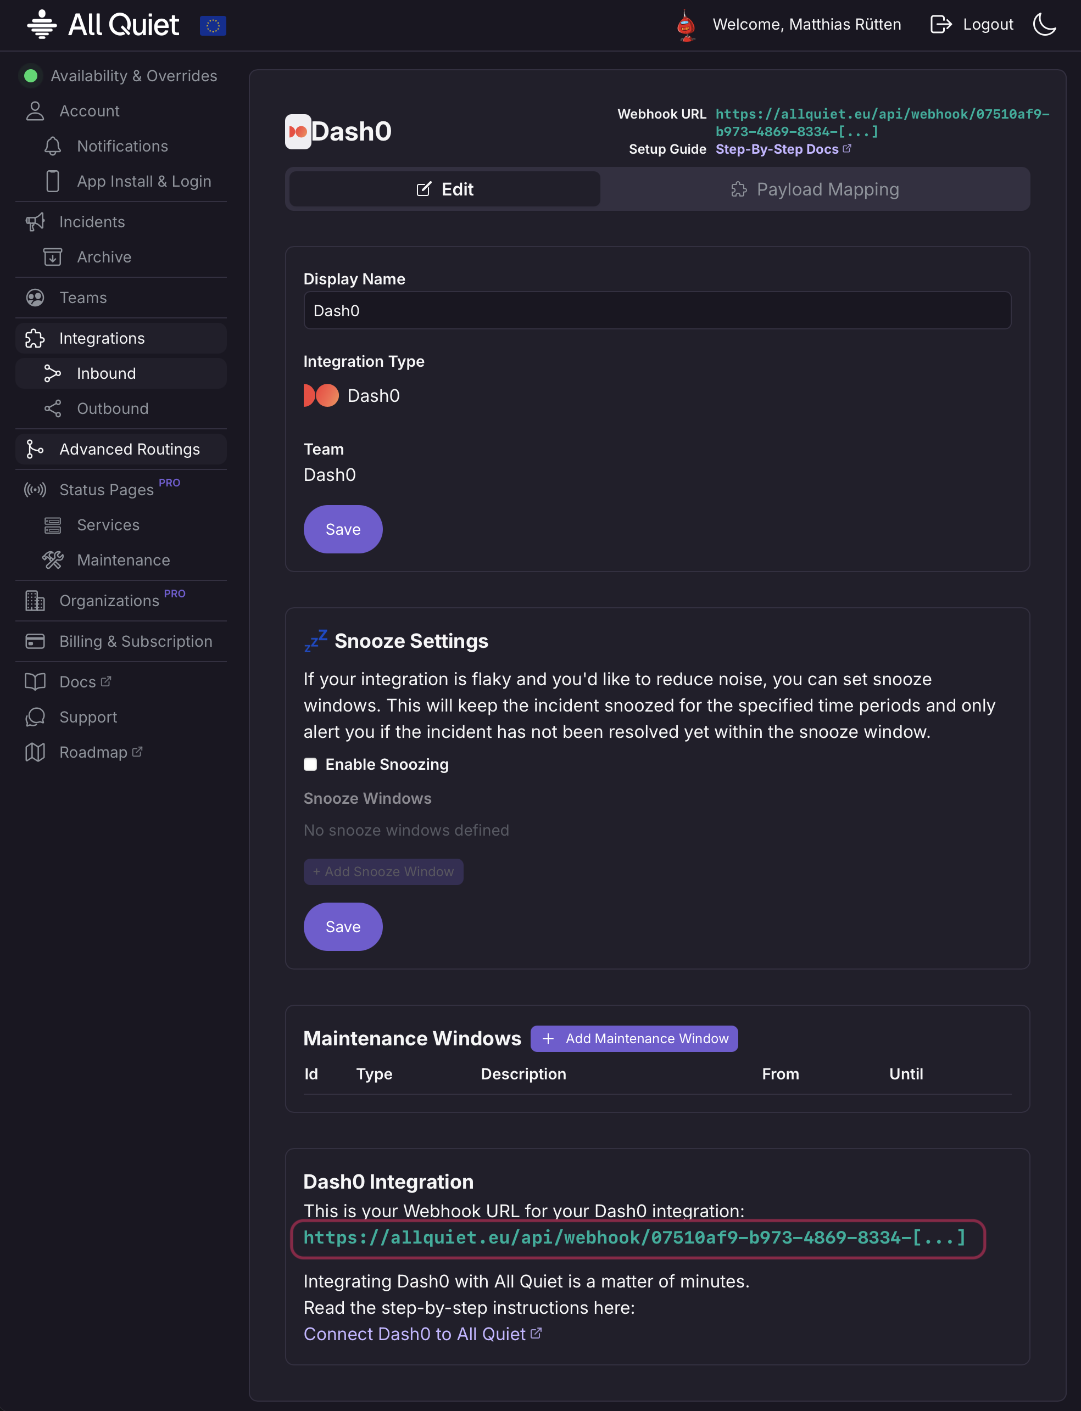This screenshot has width=1081, height=1411.
Task: Open the Archive box icon
Action: tap(53, 257)
